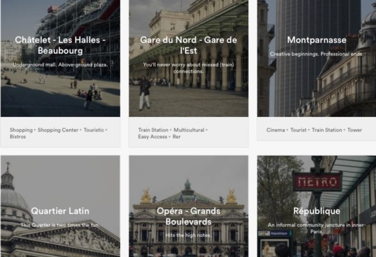Select Train Station tag under Gare du Nord
This screenshot has width=376, height=257.
click(x=153, y=130)
